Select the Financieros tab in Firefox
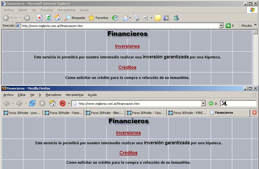 tap(229, 113)
